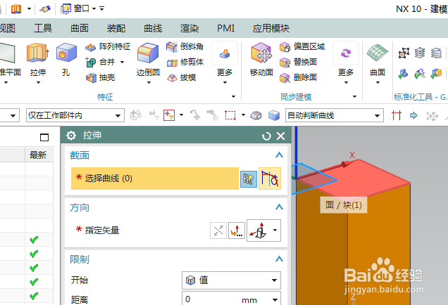Open the PMI tab
The width and height of the screenshot is (448, 305).
click(225, 28)
